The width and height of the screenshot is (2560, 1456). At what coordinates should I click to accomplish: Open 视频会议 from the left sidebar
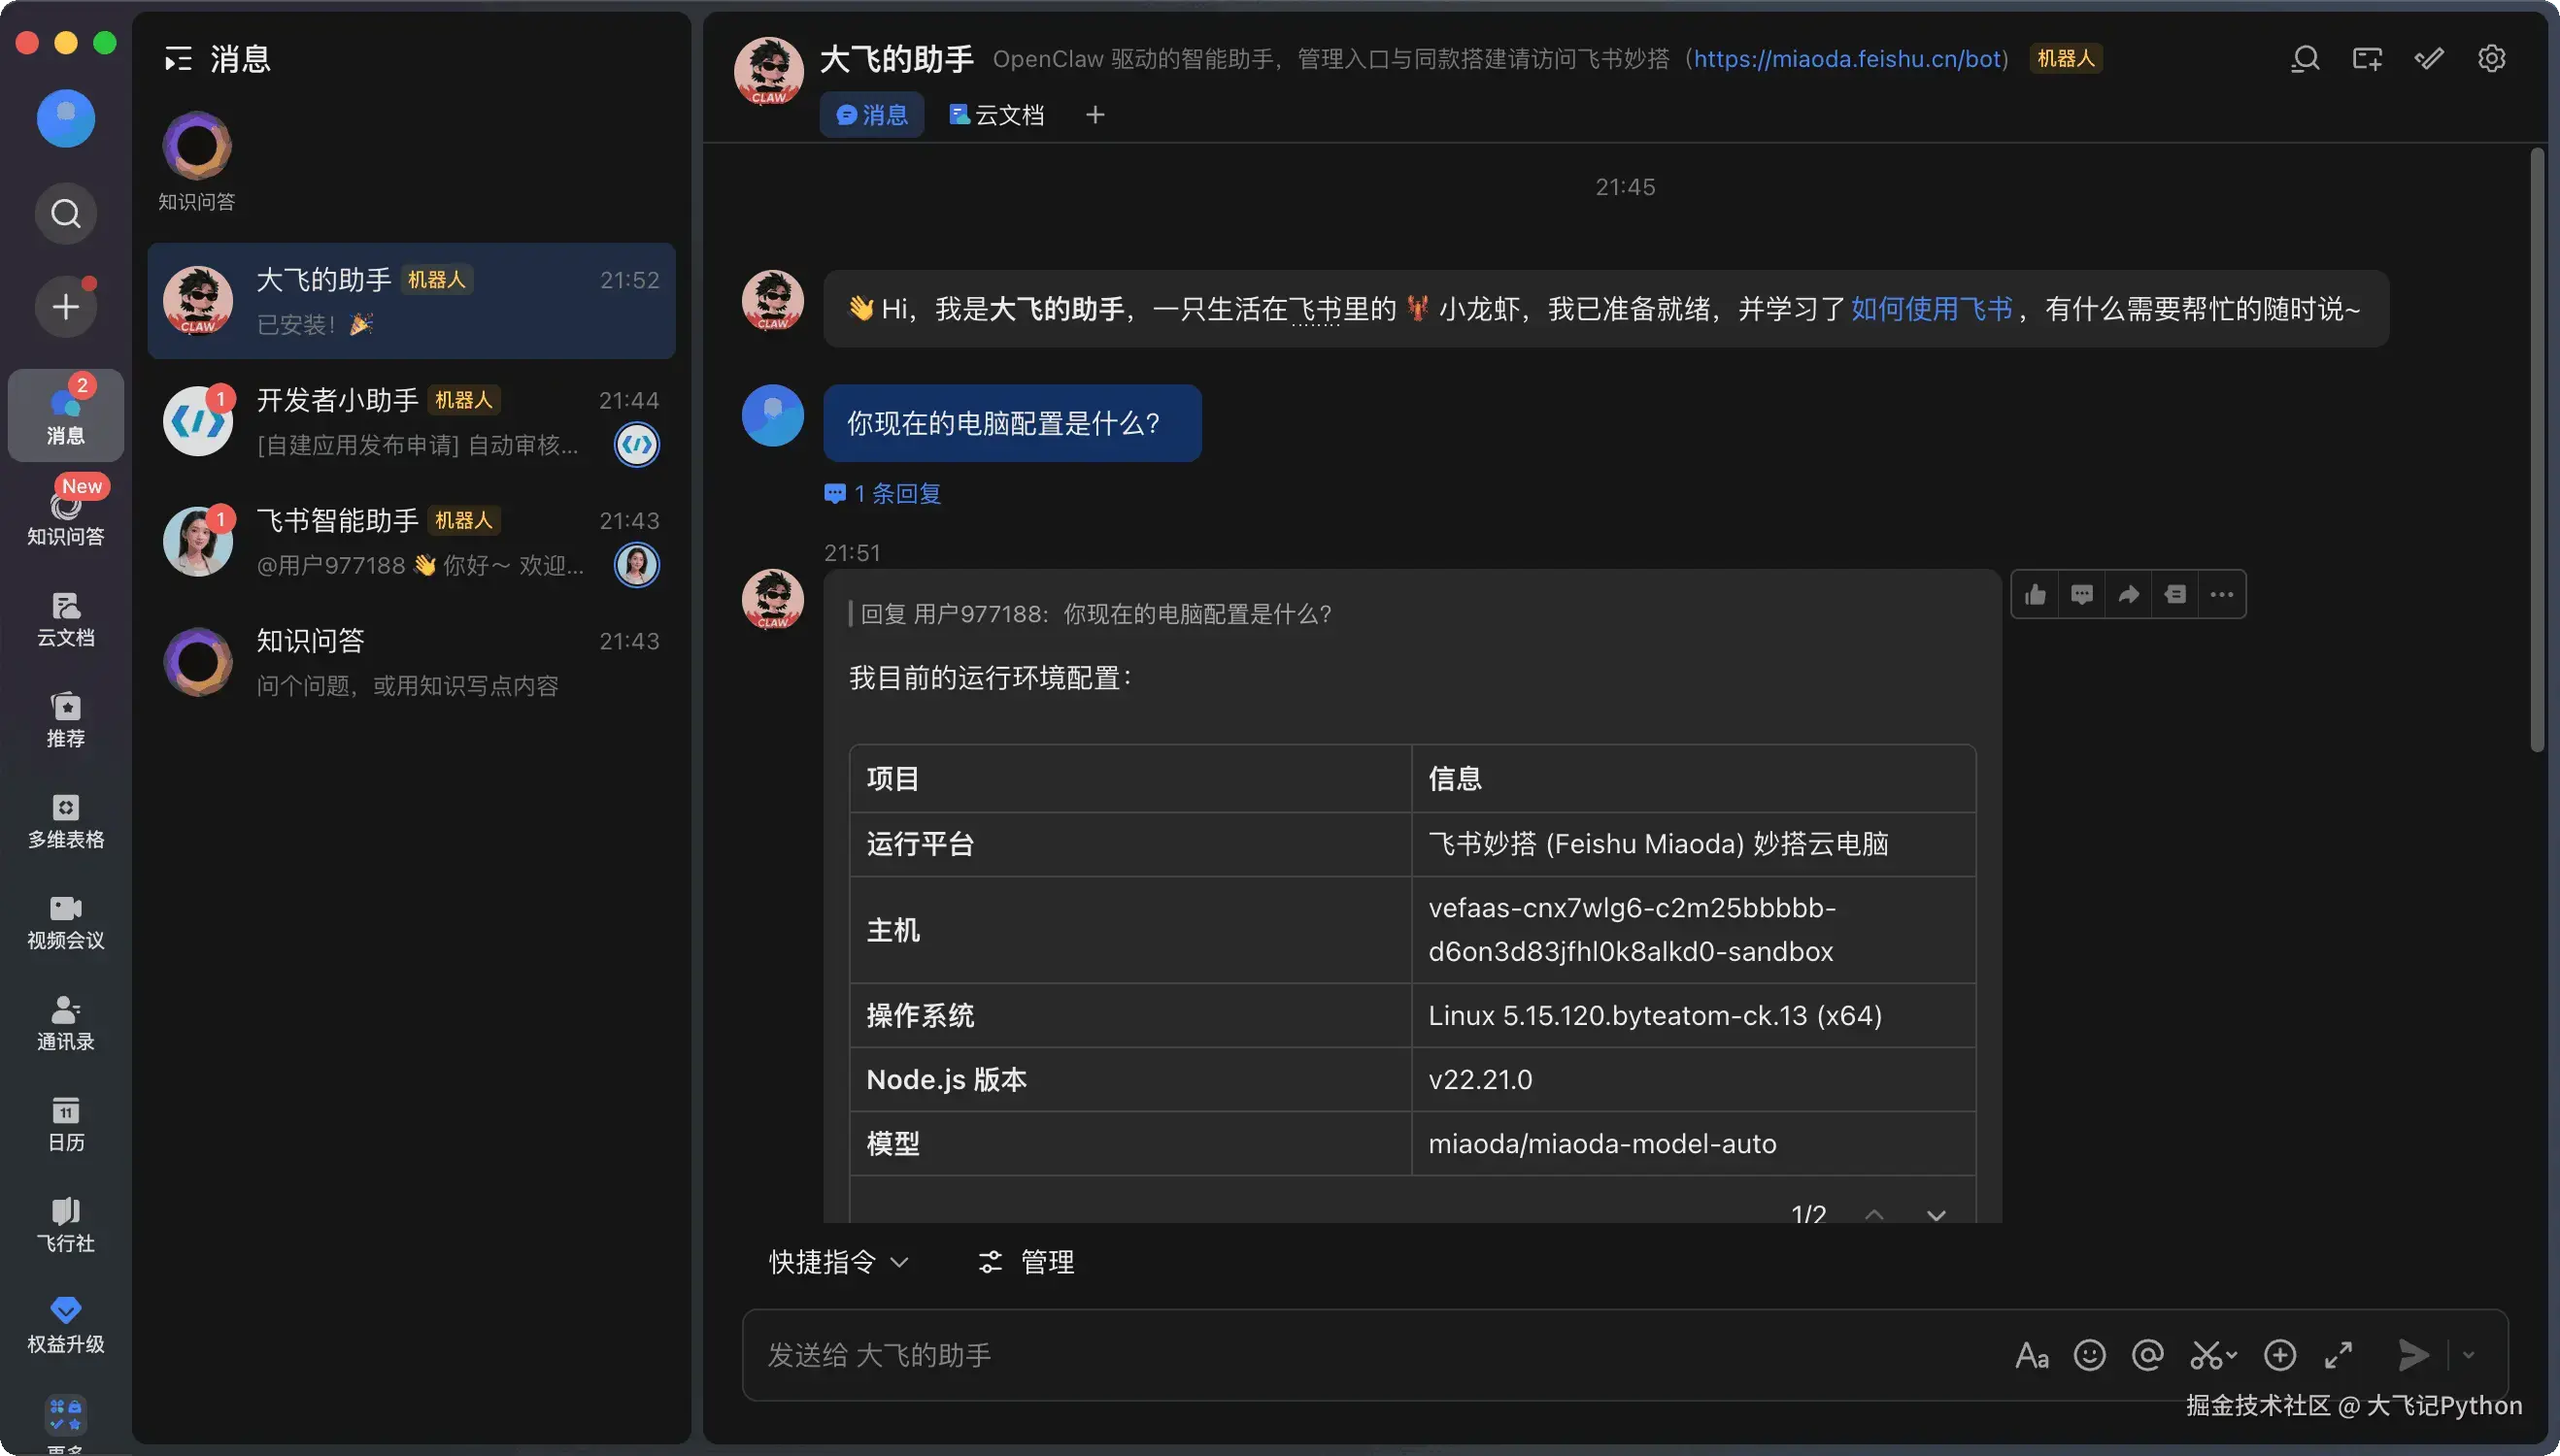pyautogui.click(x=65, y=922)
